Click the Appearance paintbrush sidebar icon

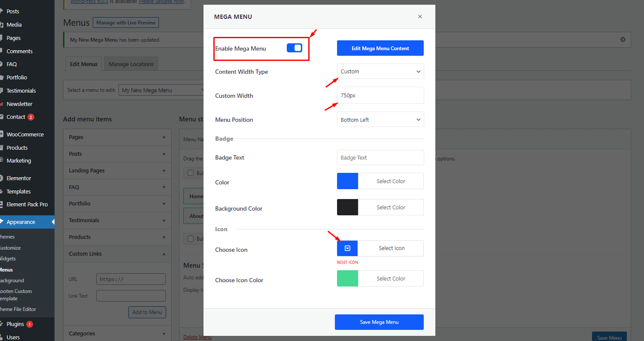point(3,222)
